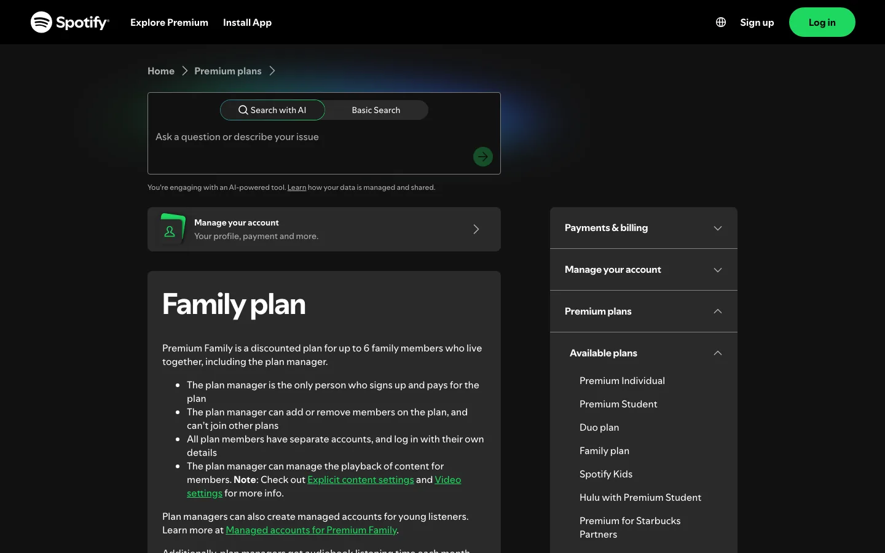Open Explore Premium in top navigation
This screenshot has width=885, height=553.
[x=169, y=22]
